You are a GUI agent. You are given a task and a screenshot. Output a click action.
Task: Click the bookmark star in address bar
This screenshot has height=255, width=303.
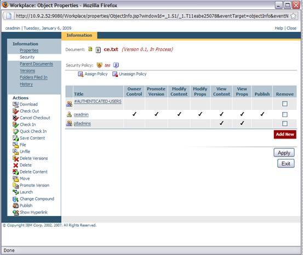point(293,16)
